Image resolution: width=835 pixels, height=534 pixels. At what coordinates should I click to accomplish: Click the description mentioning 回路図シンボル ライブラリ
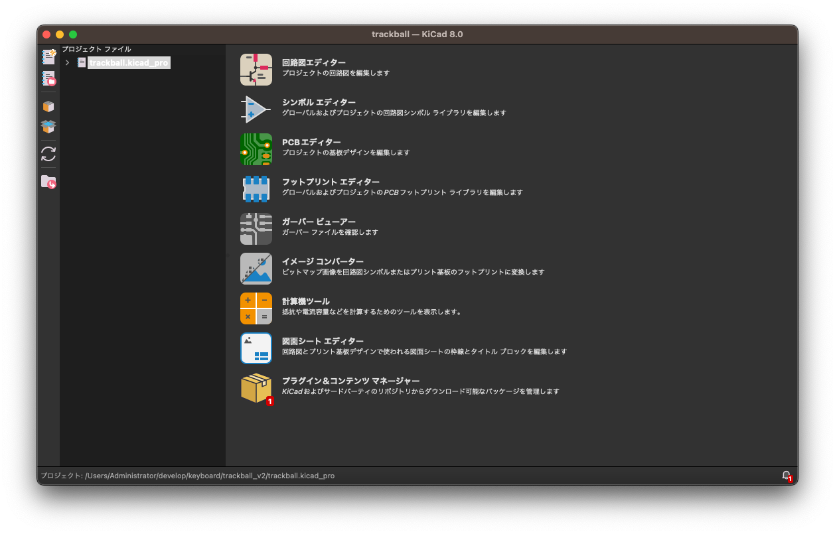click(x=394, y=113)
